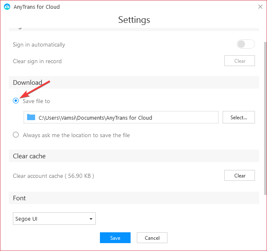267x251 pixels.
Task: Open the Segoe UI font dropdown
Action: click(x=54, y=219)
